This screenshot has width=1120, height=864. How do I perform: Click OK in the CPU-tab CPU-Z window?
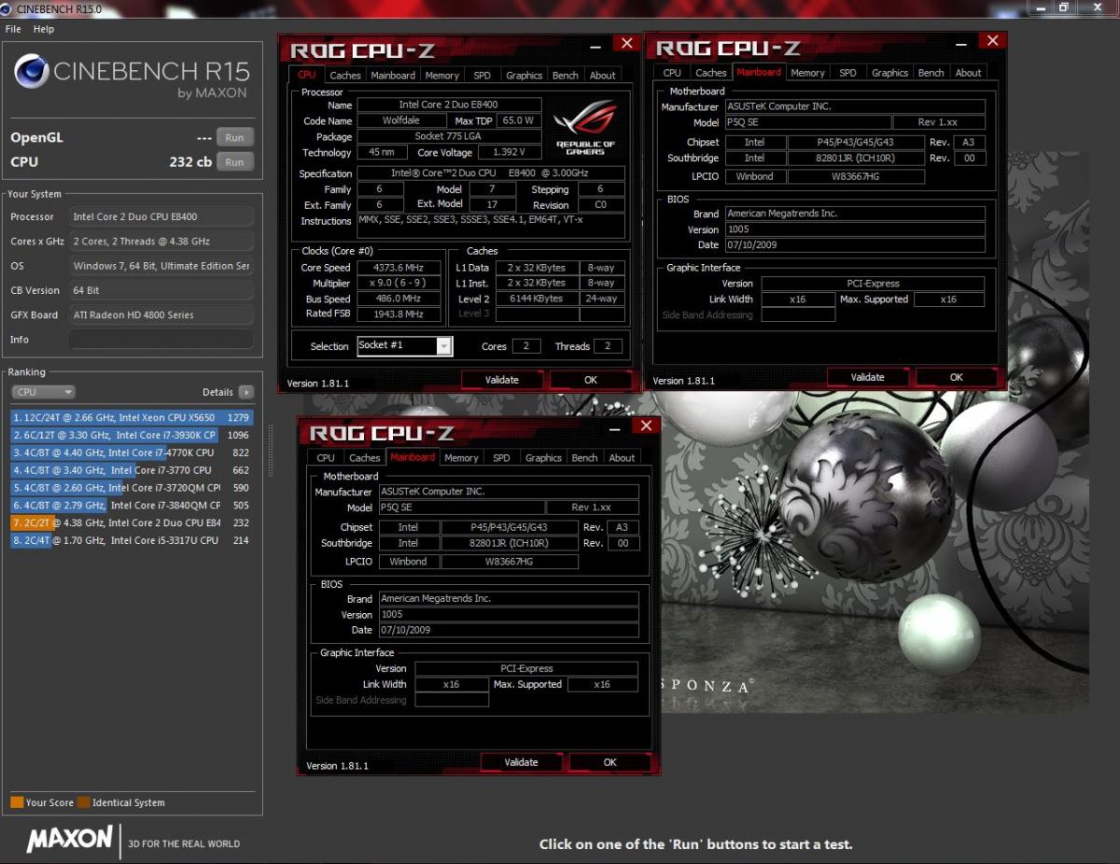591,380
